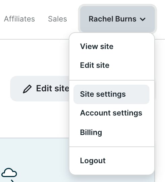Click the chevron arrow beside Rachel Burns
This screenshot has height=182, width=165.
click(x=143, y=19)
